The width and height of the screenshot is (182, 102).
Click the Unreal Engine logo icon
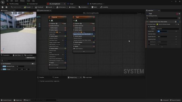point(3,2)
